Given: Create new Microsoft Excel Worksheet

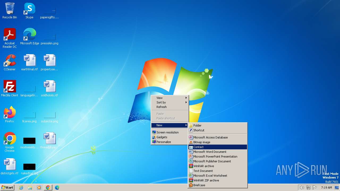Looking at the screenshot, I should click(x=218, y=176).
